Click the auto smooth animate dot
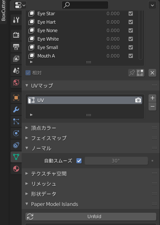The height and width of the screenshot is (225, 160). tap(152, 161)
